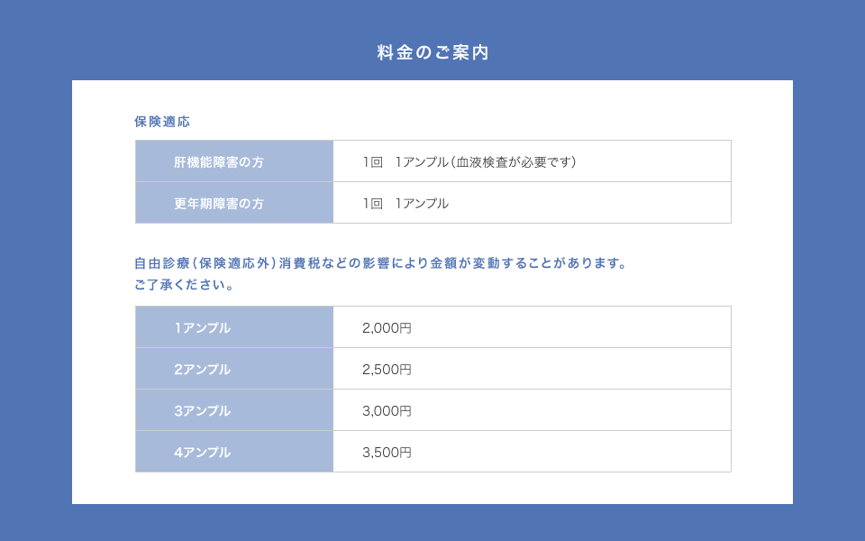
Task: Select the 肝機能障害の方 row header
Action: point(219,162)
